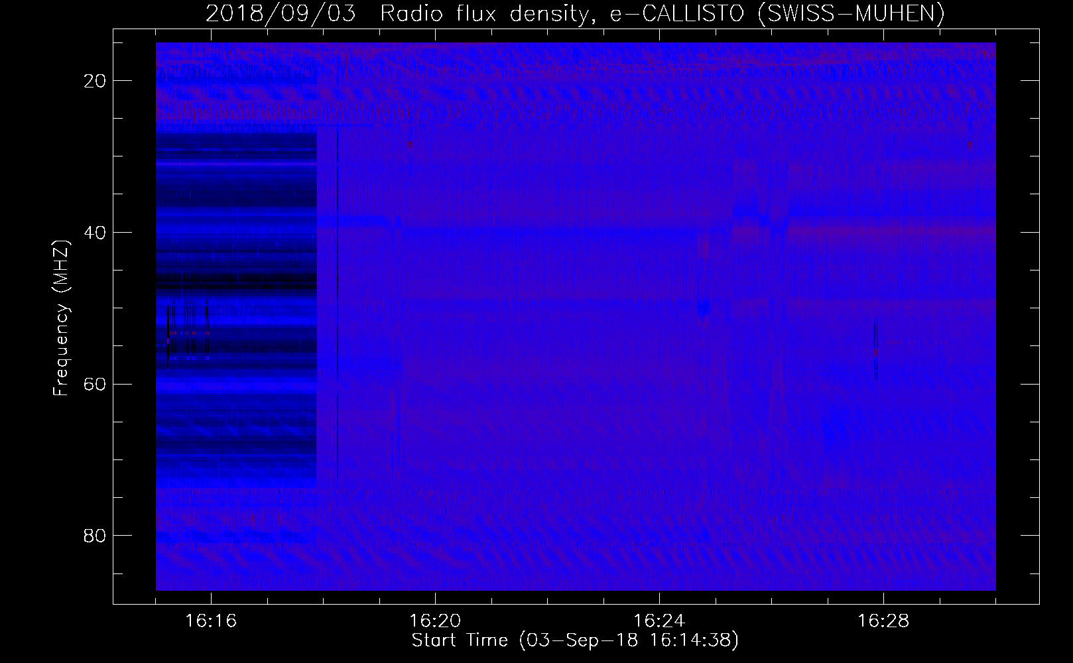
Task: Click the 16:24 time tick label
Action: point(659,621)
